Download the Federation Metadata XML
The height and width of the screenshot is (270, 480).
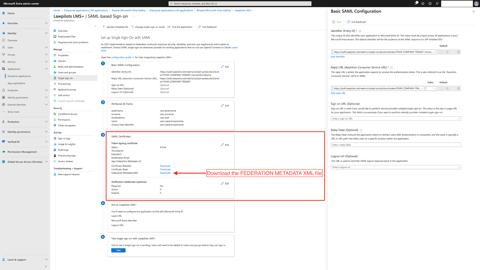(x=165, y=173)
